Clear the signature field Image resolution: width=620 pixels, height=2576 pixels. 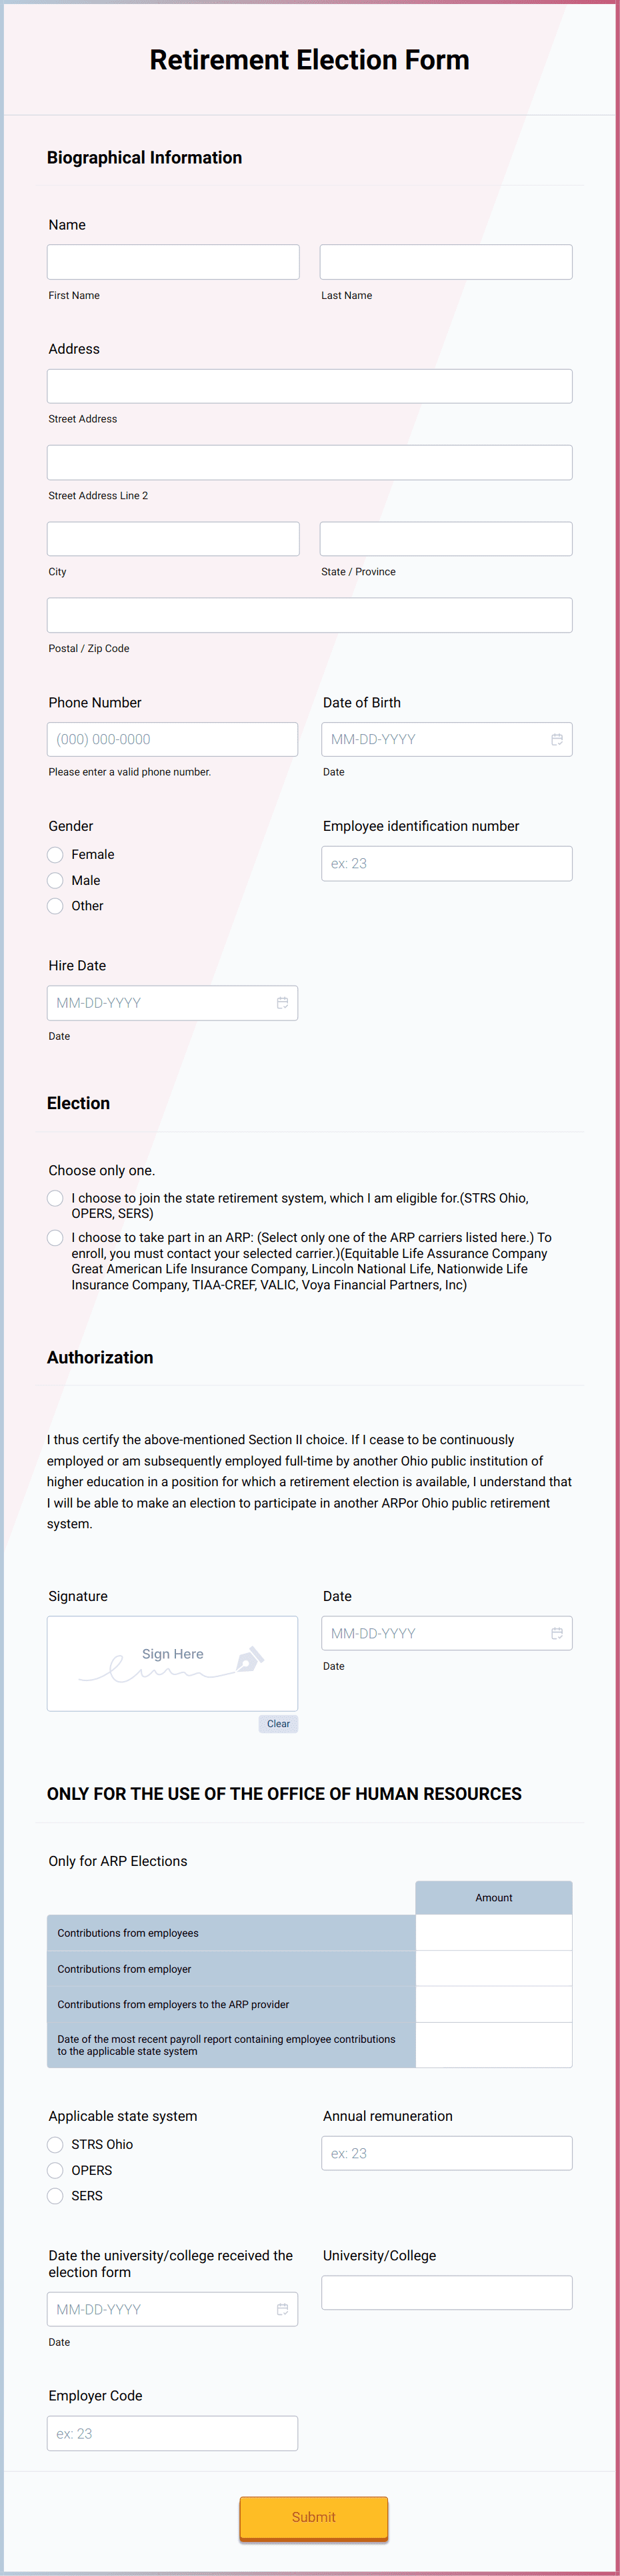[x=277, y=1723]
